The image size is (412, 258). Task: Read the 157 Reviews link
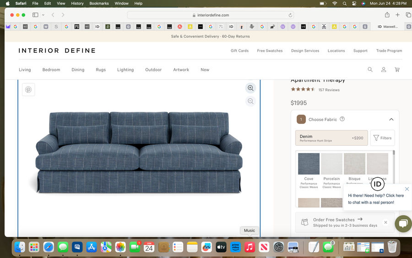coord(329,90)
